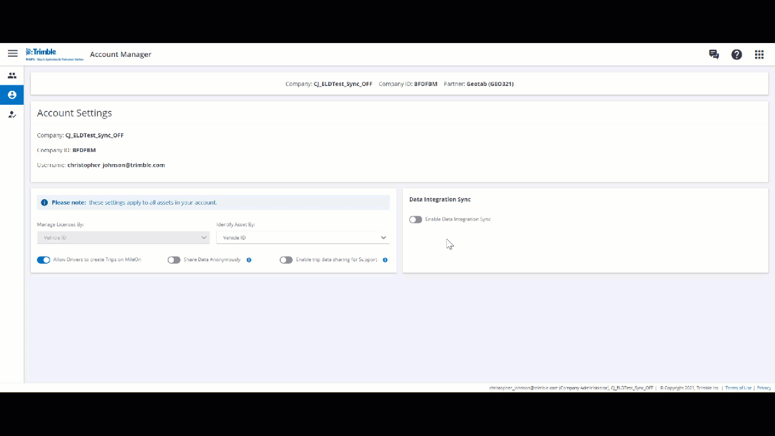
Task: Click the Copyright 2021 Trimble Inc. text
Action: coord(690,388)
